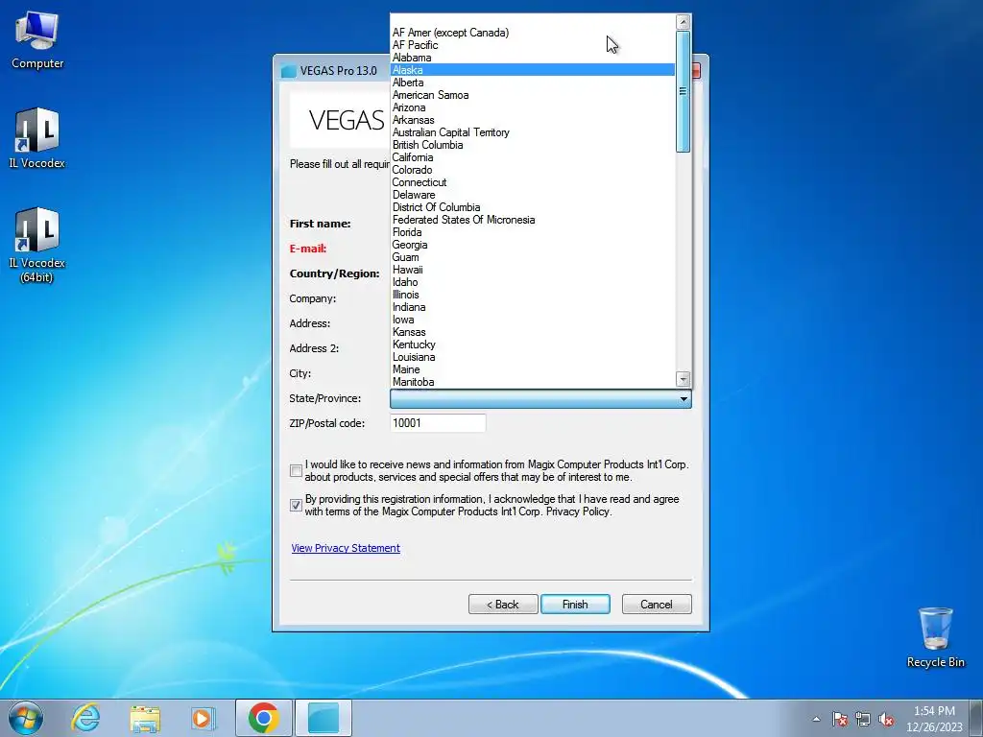
Task: Collapse the State/Province dropdown arrow
Action: pyautogui.click(x=683, y=398)
